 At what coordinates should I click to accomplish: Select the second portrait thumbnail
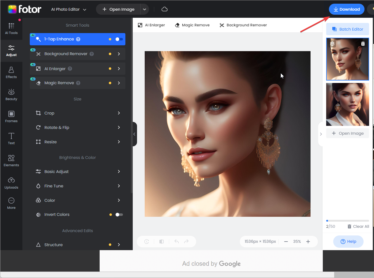[348, 104]
